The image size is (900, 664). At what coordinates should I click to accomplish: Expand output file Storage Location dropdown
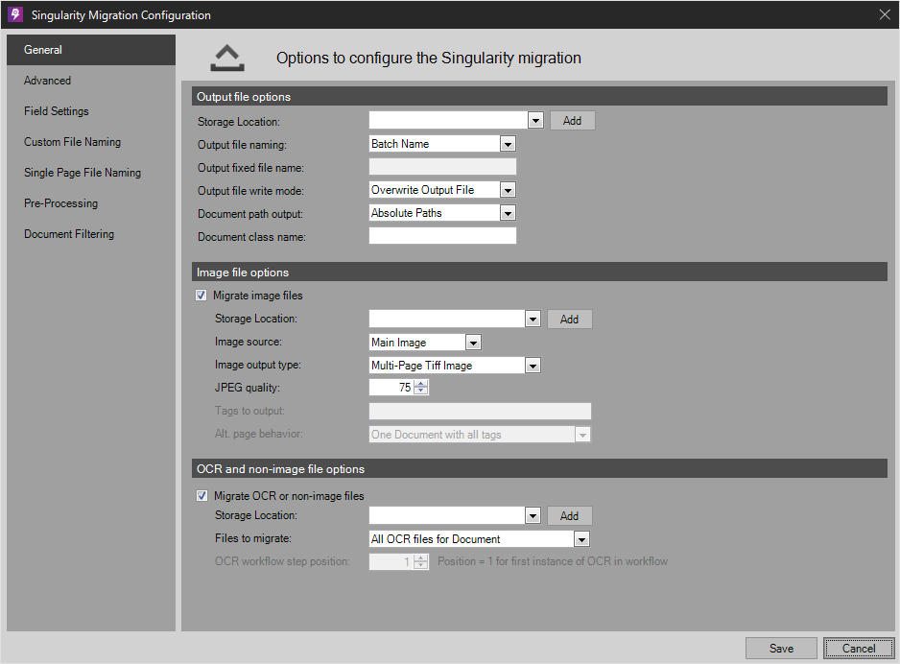535,121
